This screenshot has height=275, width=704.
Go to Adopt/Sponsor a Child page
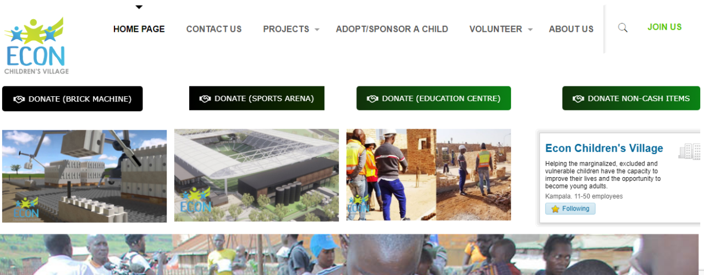point(392,29)
